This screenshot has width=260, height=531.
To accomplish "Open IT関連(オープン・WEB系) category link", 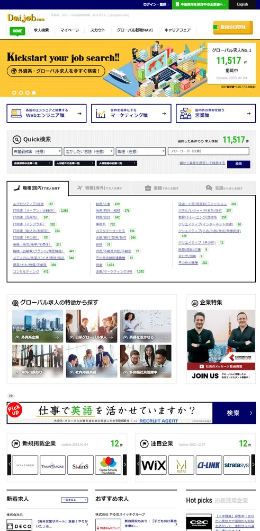I will (x=35, y=211).
